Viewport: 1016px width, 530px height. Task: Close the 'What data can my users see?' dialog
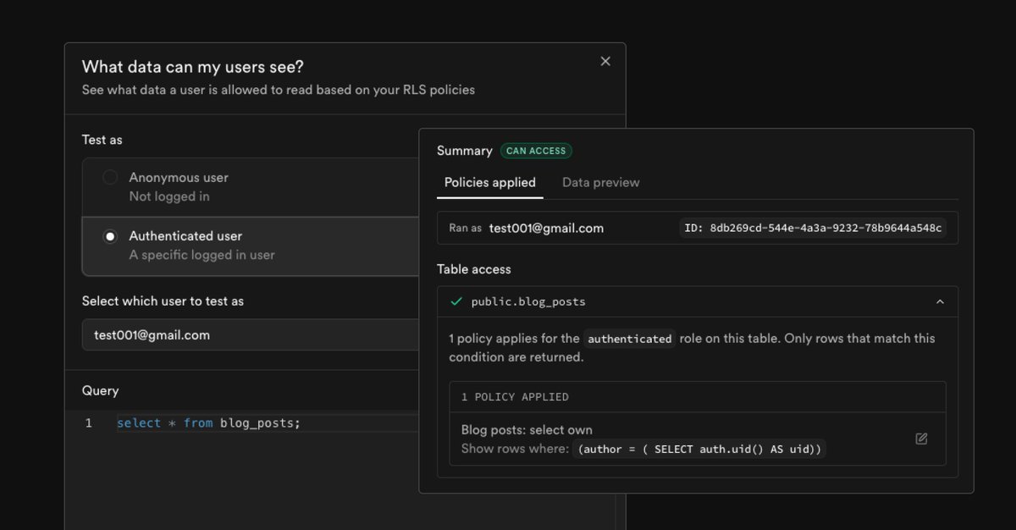tap(605, 62)
